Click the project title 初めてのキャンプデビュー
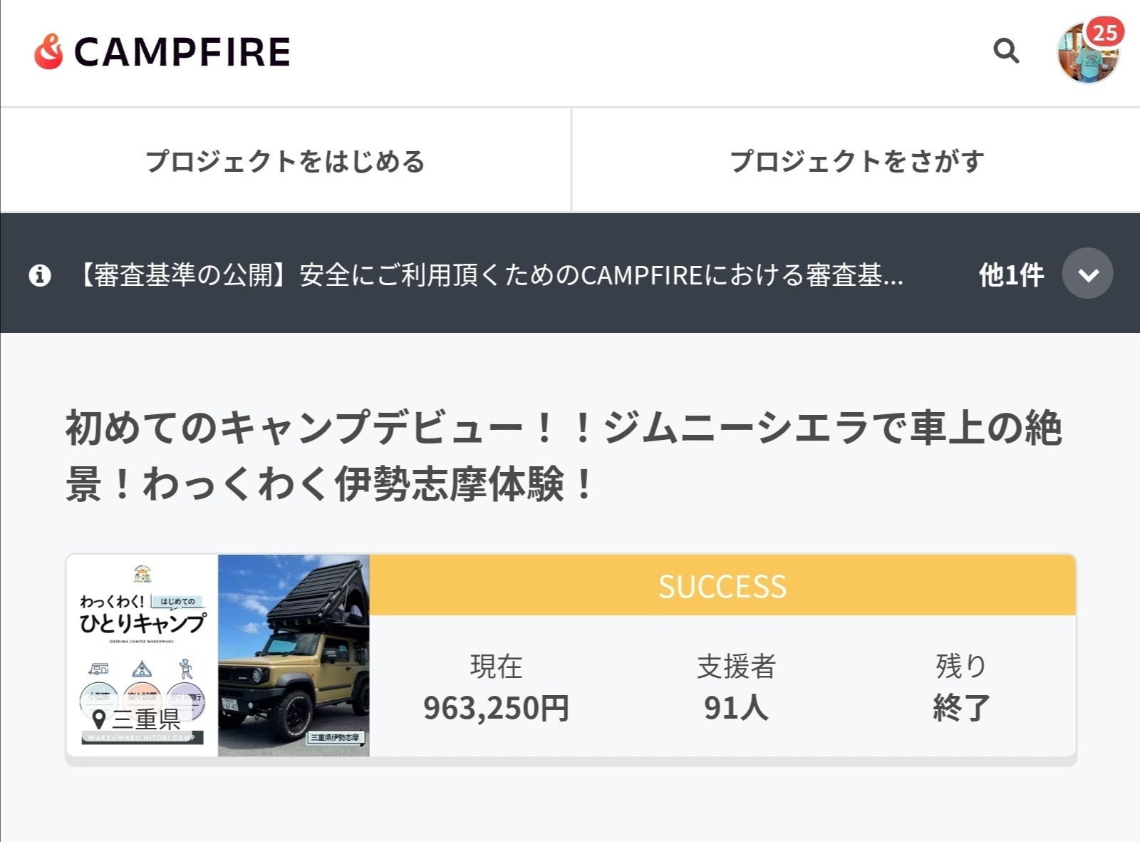The image size is (1140, 842). tap(563, 455)
